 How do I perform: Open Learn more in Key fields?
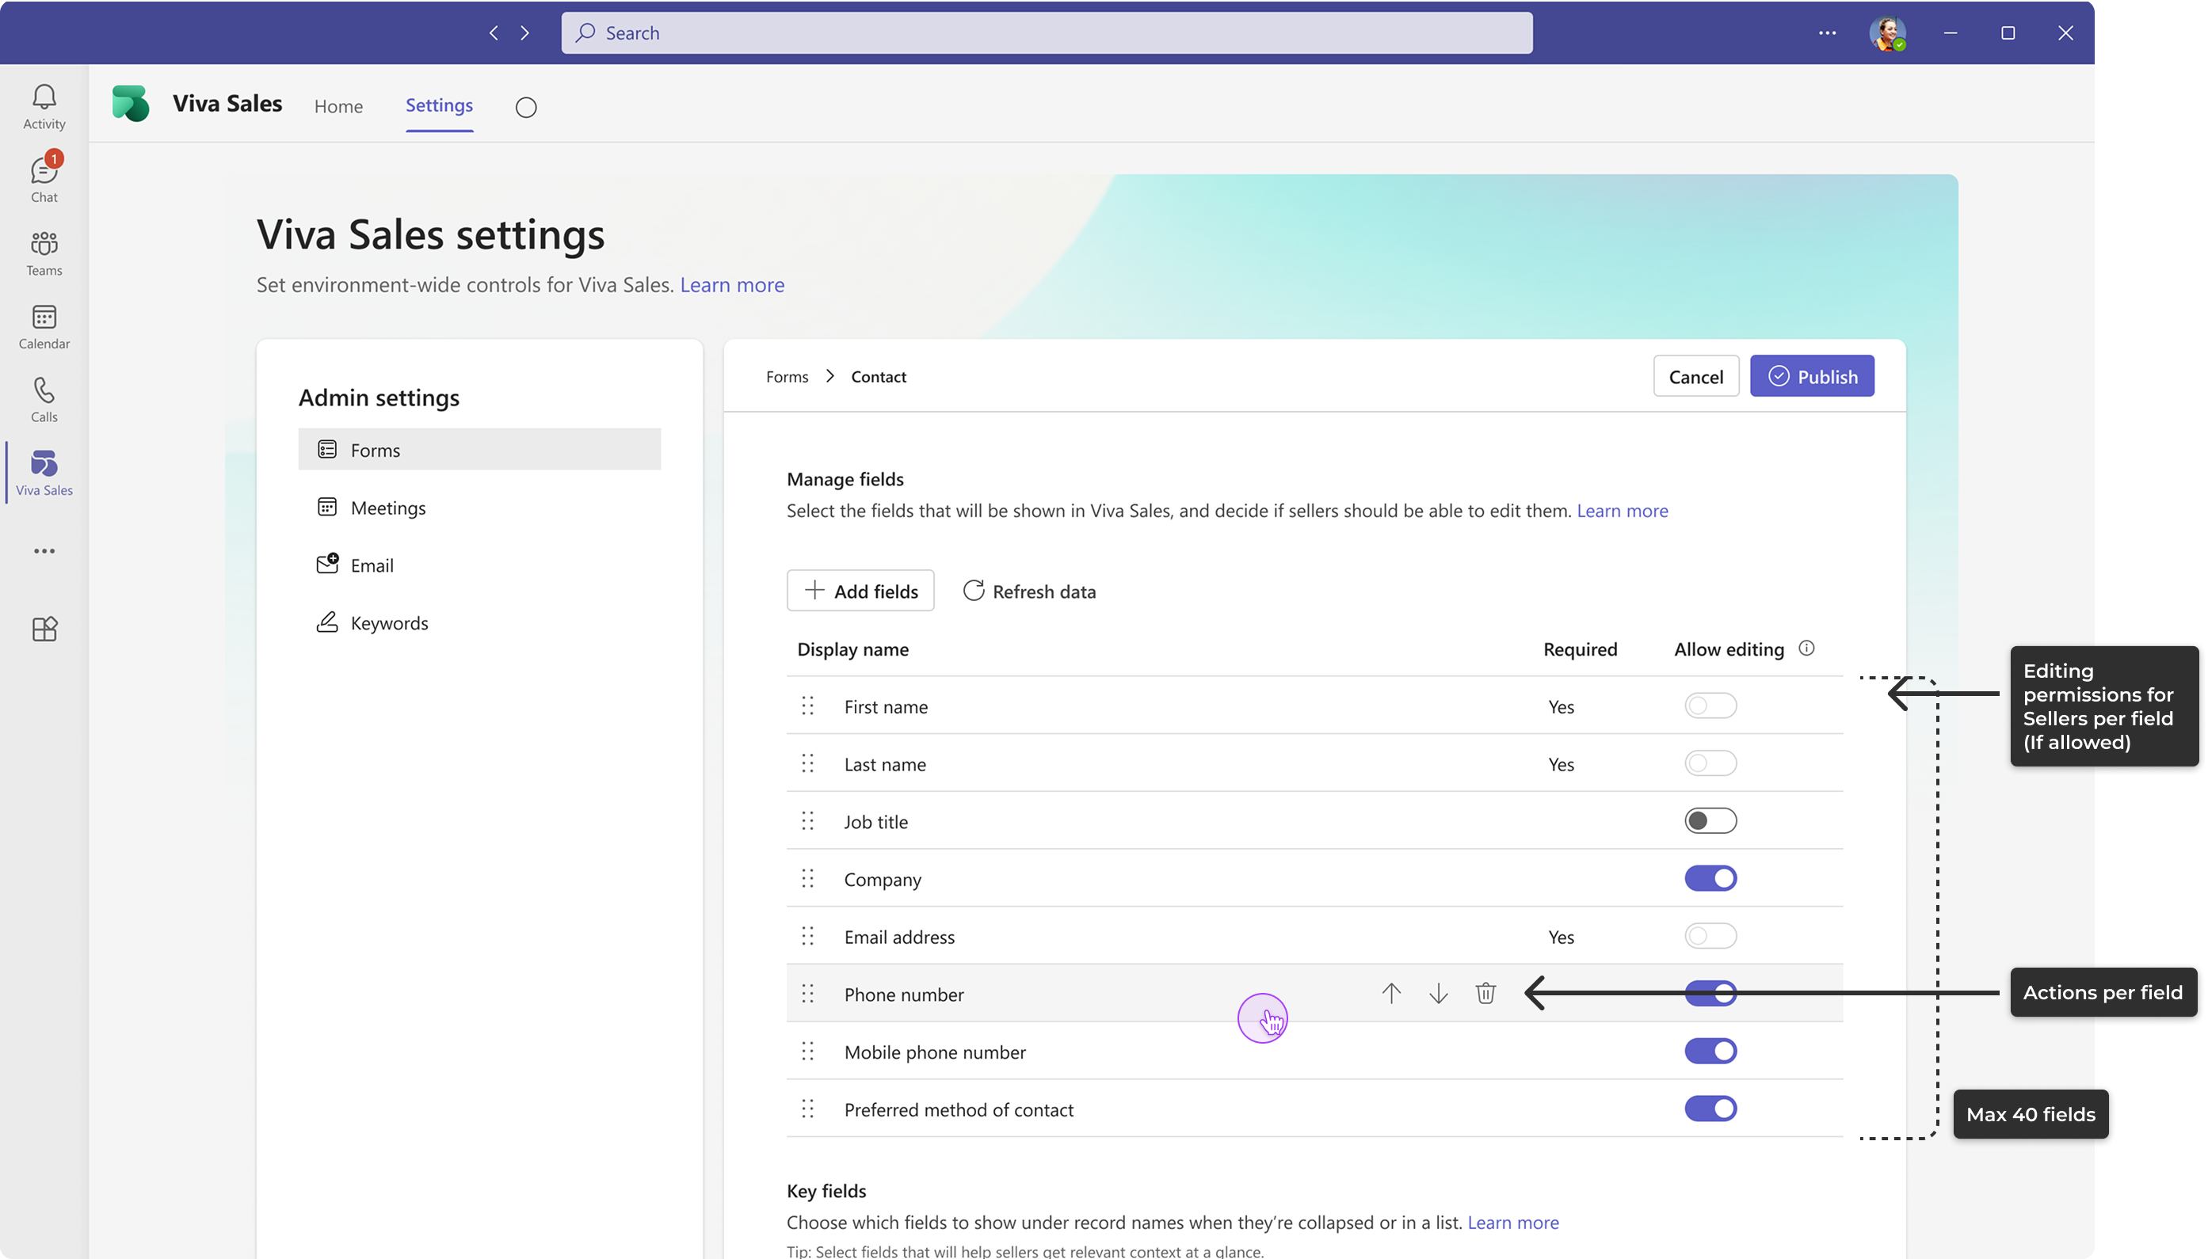click(1512, 1222)
